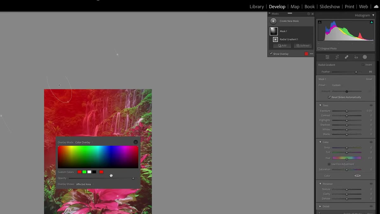The width and height of the screenshot is (380, 214).
Task: Open the Book module
Action: [310, 7]
